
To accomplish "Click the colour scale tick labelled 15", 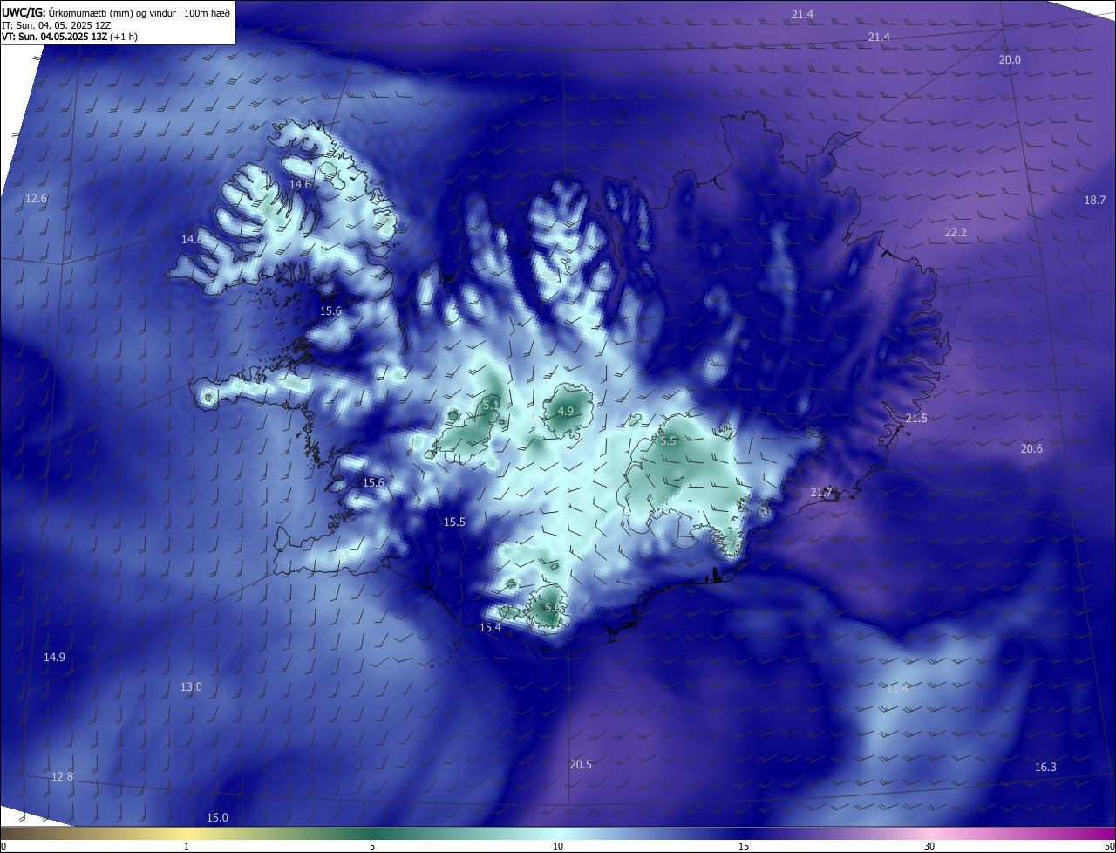I will coord(744,846).
